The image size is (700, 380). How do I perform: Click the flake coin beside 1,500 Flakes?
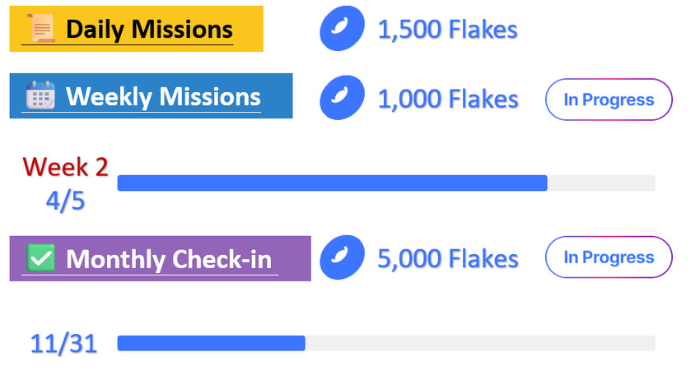[342, 28]
